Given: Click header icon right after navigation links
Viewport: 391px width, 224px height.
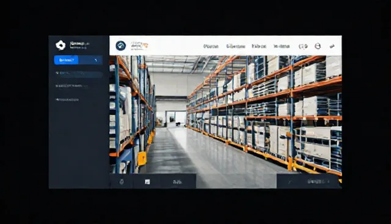Looking at the screenshot, I should pyautogui.click(x=303, y=46).
